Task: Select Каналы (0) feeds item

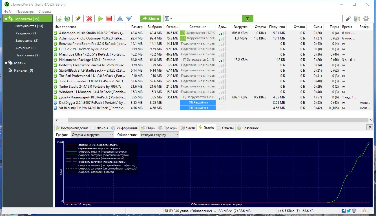Action: (23, 70)
